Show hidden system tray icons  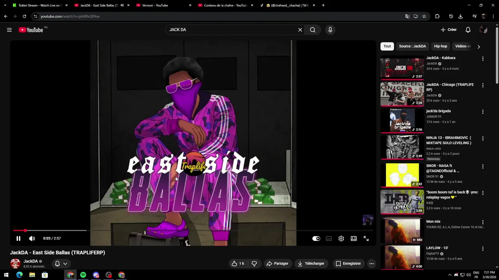tap(449, 275)
